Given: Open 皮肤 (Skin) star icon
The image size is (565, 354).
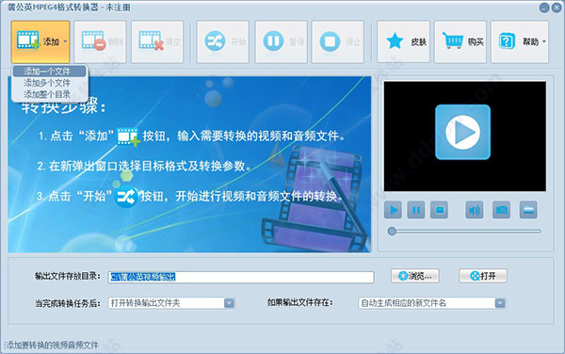Looking at the screenshot, I should click(x=395, y=41).
